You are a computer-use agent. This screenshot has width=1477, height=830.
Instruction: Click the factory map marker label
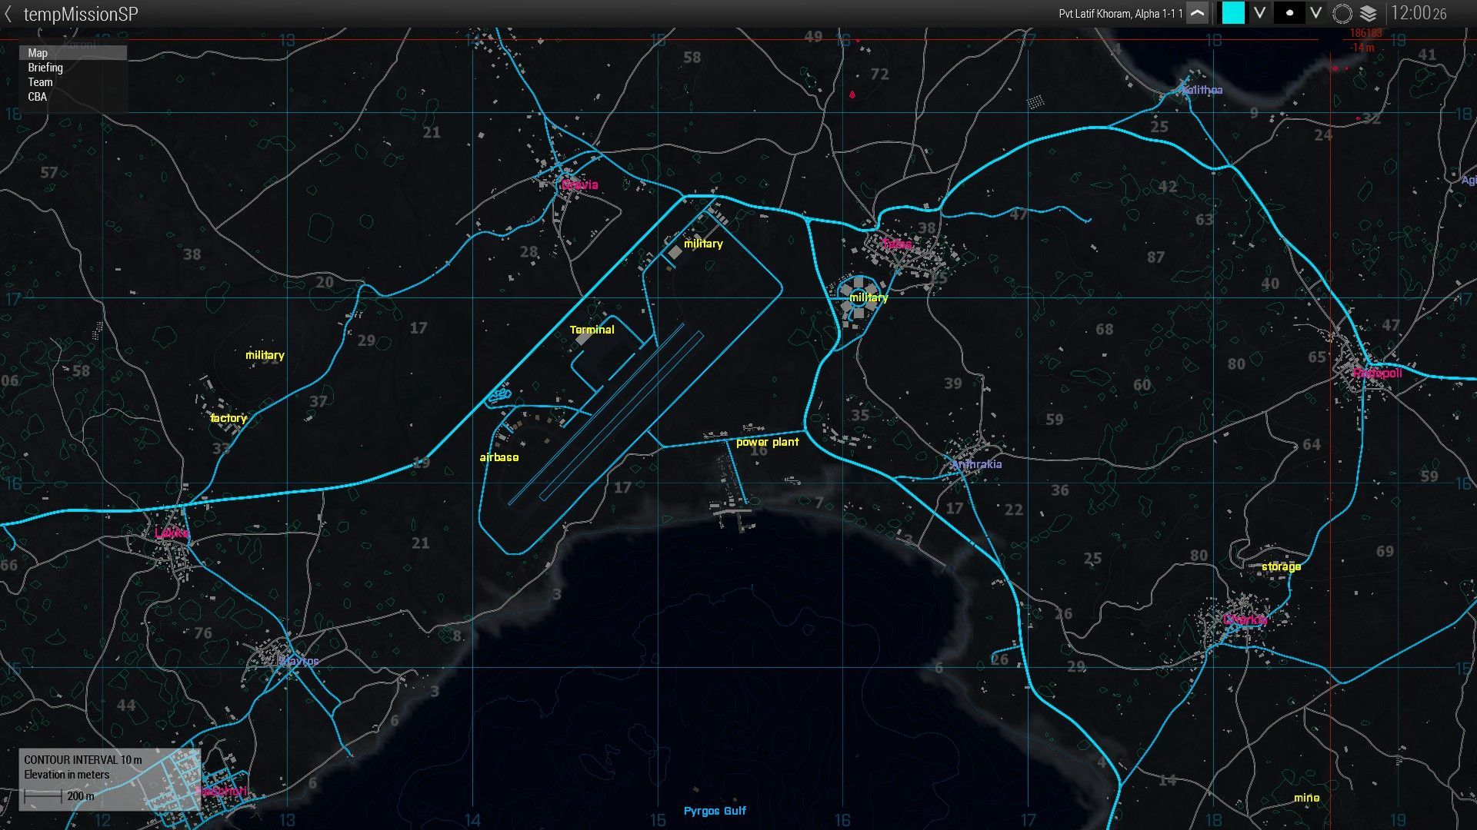click(x=228, y=418)
